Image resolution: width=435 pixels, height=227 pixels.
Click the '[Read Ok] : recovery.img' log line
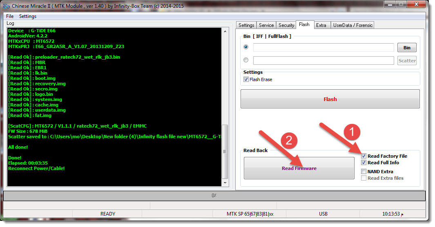pos(37,84)
